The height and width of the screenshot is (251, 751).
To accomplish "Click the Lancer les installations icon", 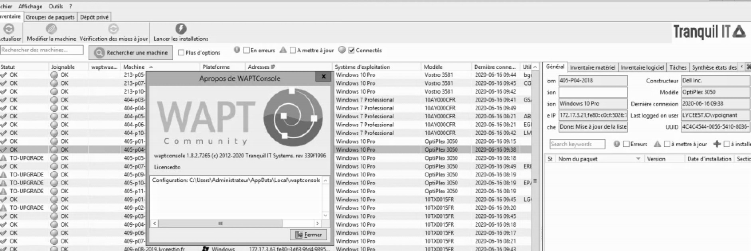I will point(181,29).
